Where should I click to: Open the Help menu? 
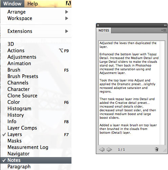[x=33, y=4]
